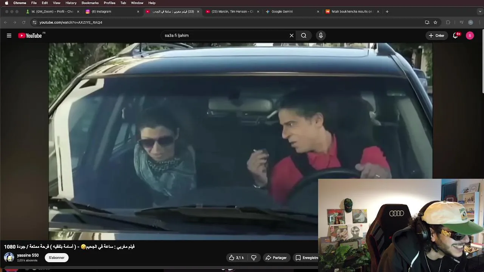This screenshot has width=484, height=272.
Task: Clear the search text with the X
Action: pos(292,36)
